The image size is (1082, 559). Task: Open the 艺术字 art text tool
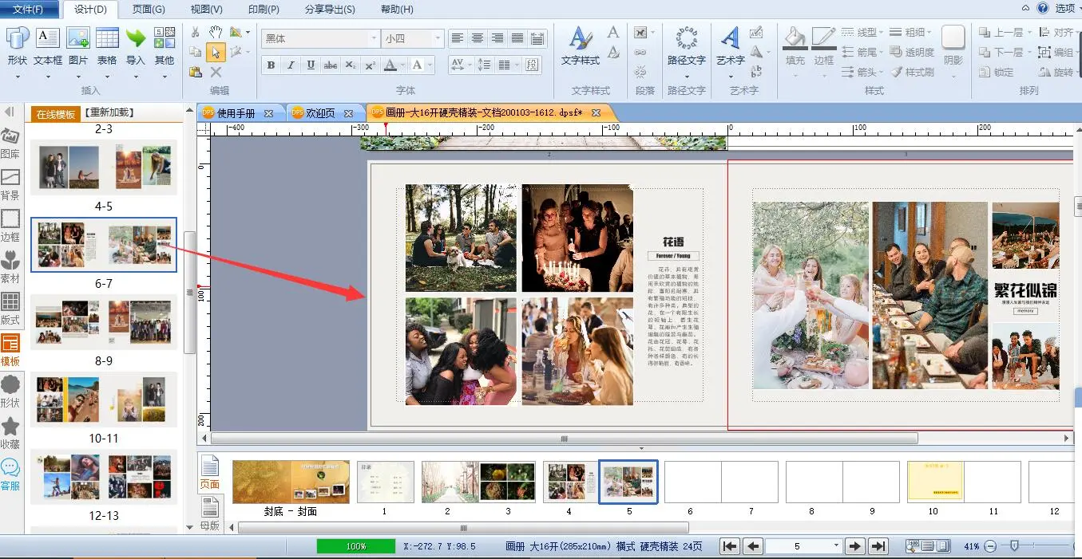pos(730,46)
